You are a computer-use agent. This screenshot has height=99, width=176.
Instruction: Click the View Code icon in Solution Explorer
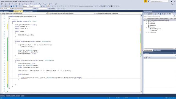(x=167, y=14)
